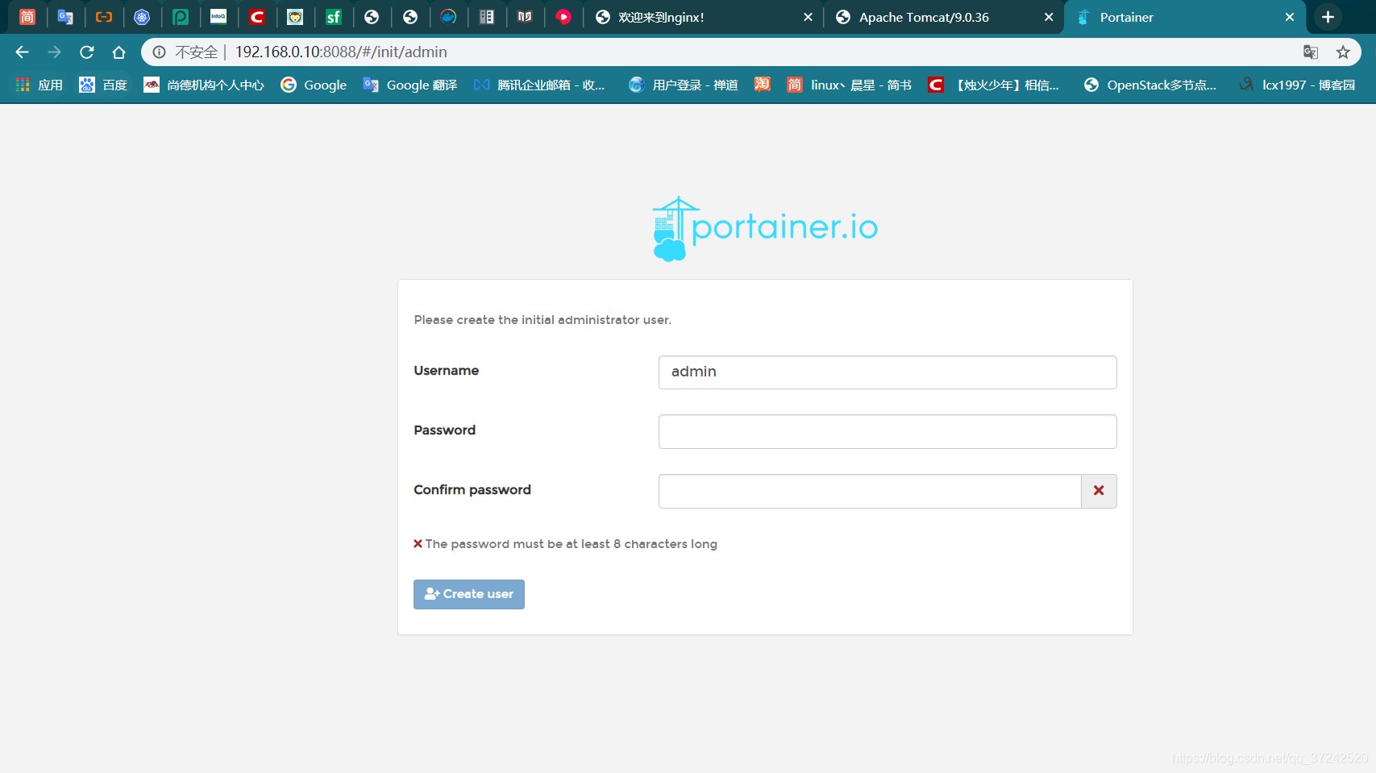Open the lcx1997 - 博客园 bookmark

[1297, 85]
